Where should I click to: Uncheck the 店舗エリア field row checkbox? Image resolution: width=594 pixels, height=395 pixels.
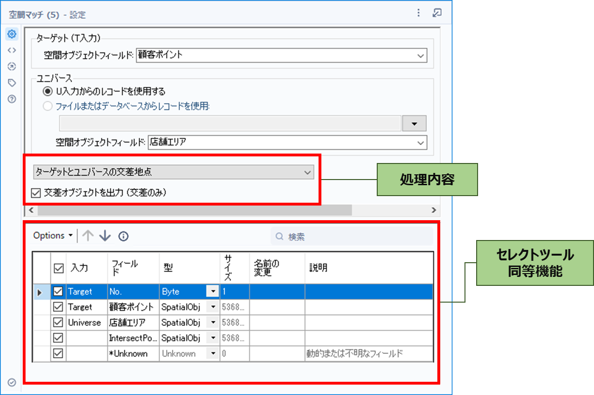58,323
